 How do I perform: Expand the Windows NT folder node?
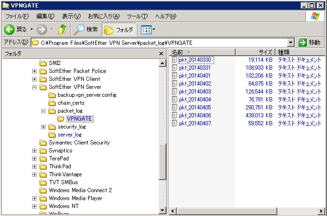pyautogui.click(x=34, y=206)
